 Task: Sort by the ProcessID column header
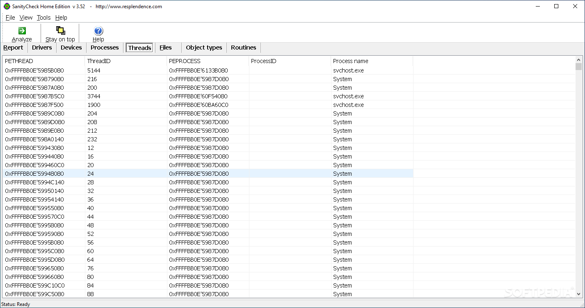[x=290, y=61]
